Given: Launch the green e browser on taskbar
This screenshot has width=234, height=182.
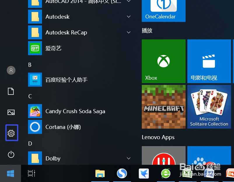Looking at the screenshot, I should pyautogui.click(x=166, y=173).
